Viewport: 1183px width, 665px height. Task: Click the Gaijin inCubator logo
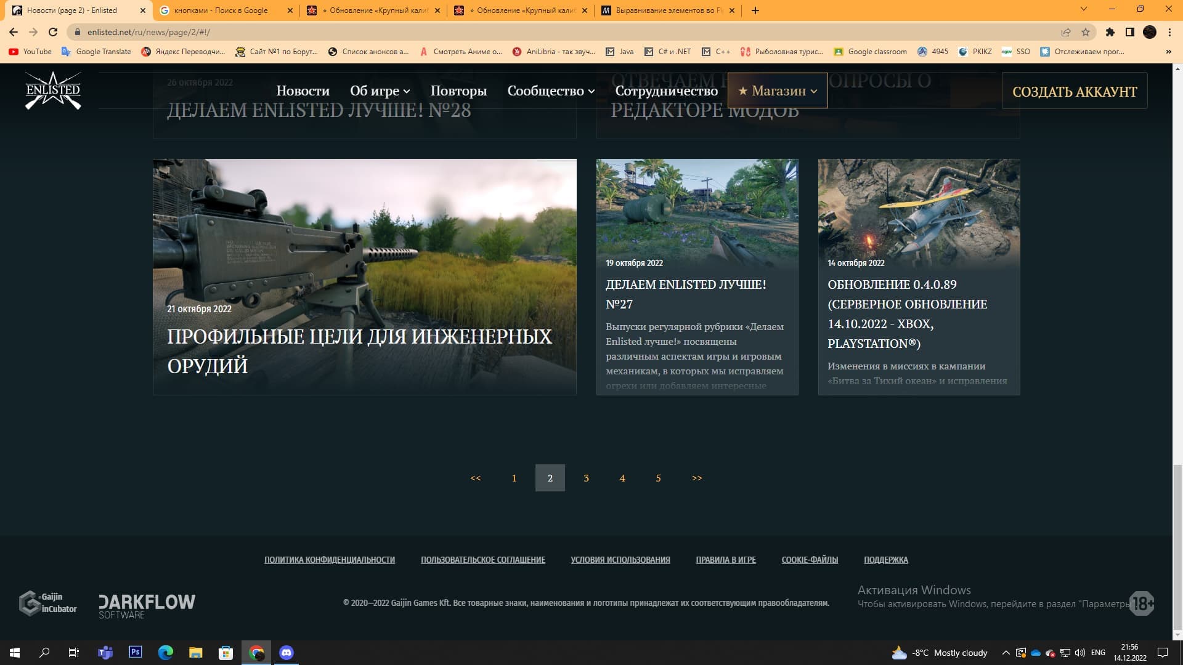(48, 603)
